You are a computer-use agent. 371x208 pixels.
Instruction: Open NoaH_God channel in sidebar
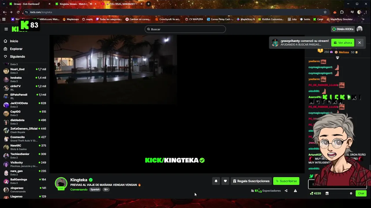[25, 71]
